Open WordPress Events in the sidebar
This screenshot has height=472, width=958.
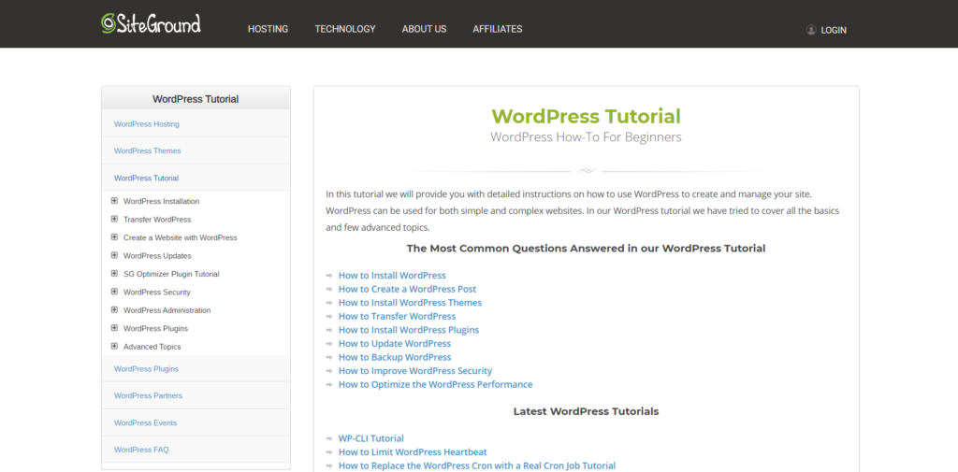click(x=145, y=422)
